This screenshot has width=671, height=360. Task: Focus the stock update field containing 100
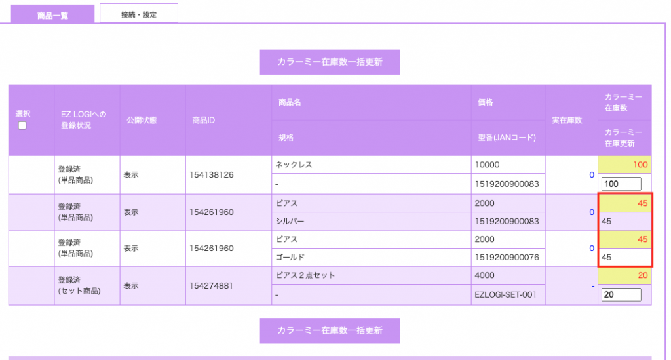click(621, 184)
